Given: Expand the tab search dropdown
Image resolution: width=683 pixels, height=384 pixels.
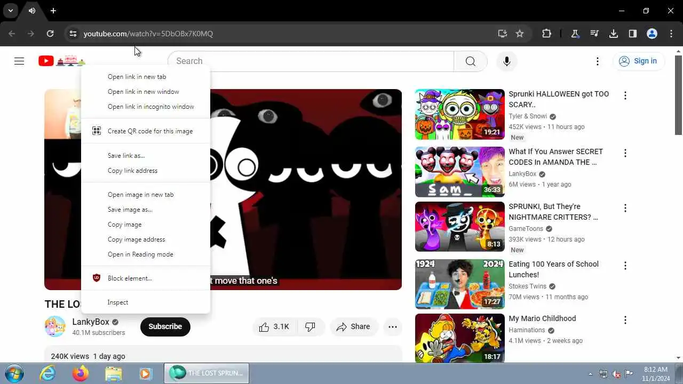Looking at the screenshot, I should (x=10, y=11).
